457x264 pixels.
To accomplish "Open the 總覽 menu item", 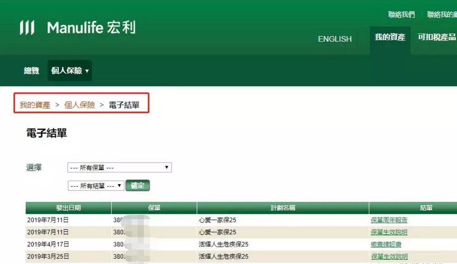I will point(32,71).
